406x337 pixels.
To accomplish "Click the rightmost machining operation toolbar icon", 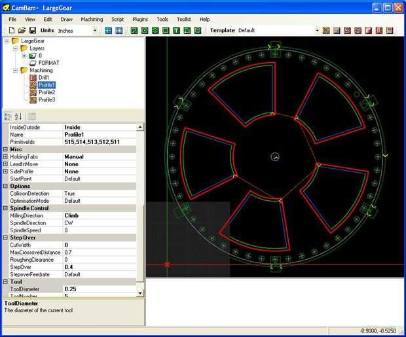I will (390, 31).
